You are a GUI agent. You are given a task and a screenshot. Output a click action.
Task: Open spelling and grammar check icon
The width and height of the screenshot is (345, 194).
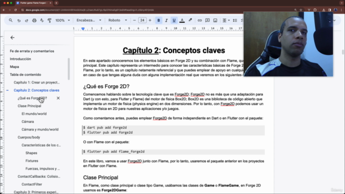(x=42, y=20)
